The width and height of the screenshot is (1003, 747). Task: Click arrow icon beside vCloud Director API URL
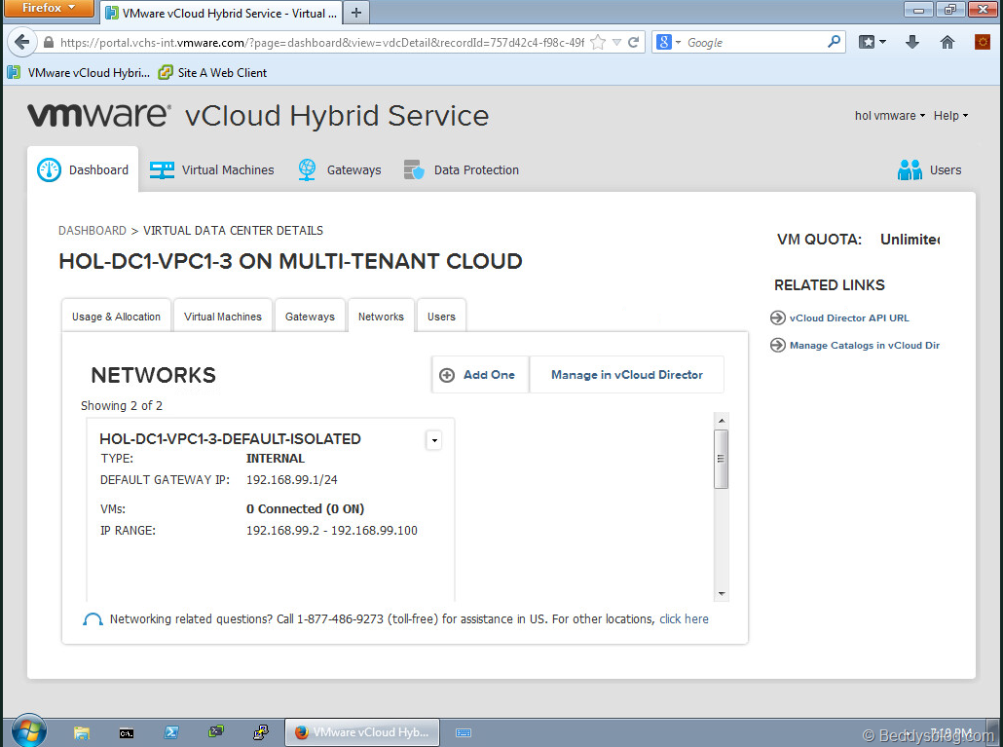(x=778, y=317)
